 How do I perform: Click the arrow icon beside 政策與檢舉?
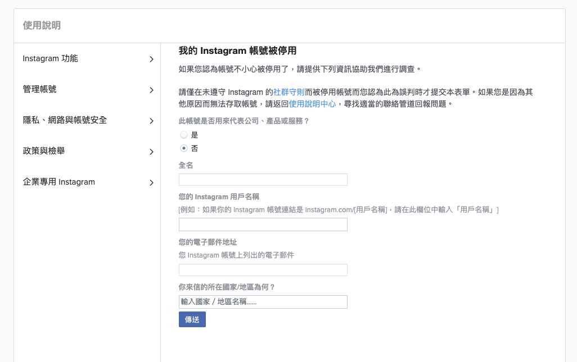point(151,152)
